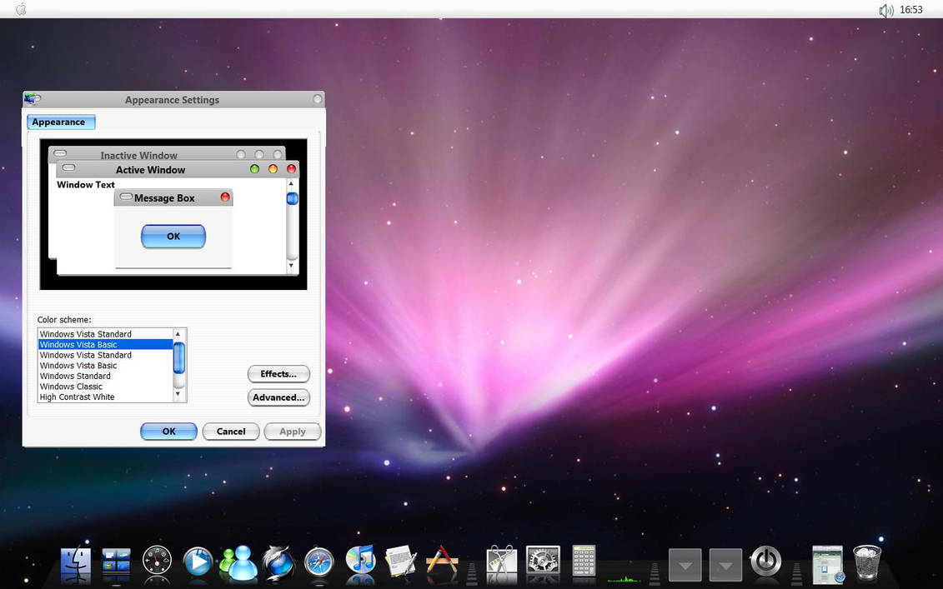Open System Preferences from the dock
Image resolution: width=943 pixels, height=589 pixels.
(543, 563)
